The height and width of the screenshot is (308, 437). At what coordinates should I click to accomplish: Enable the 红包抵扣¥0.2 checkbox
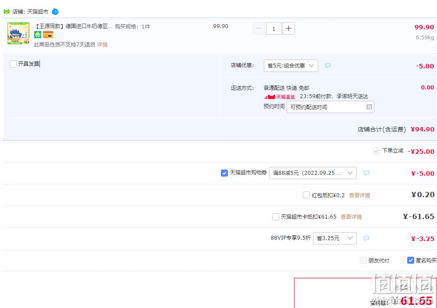306,195
